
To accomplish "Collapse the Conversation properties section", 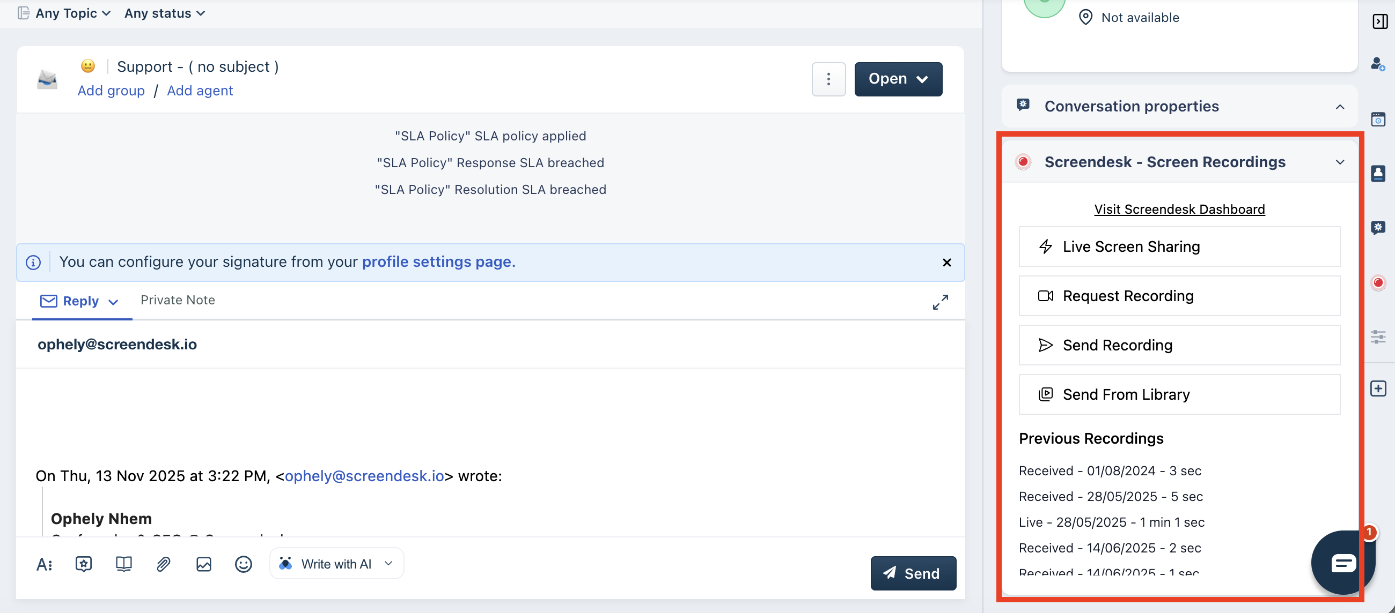I will (1339, 107).
